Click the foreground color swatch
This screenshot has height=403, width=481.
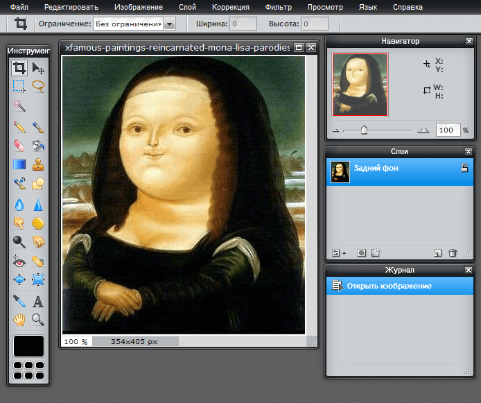28,345
